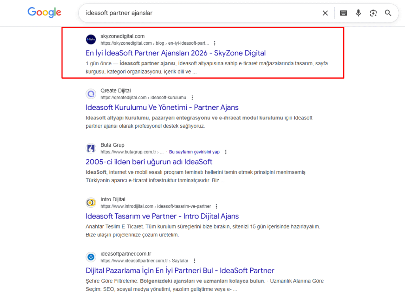Screen dimensions: 405x298
Task: Open search by image camera icon
Action: coord(373,13)
